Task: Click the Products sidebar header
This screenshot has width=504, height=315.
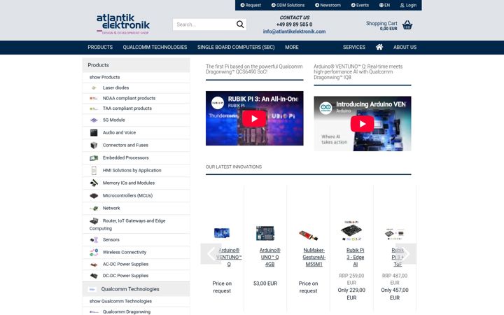Action: pos(136,65)
